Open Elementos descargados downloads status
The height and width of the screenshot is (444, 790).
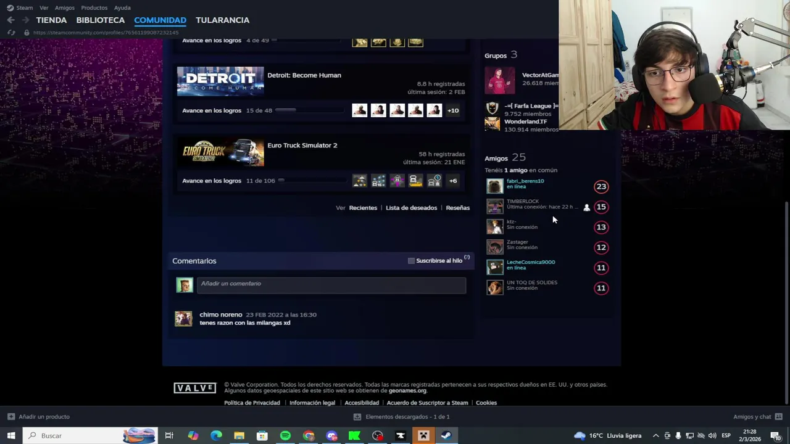[x=402, y=417]
